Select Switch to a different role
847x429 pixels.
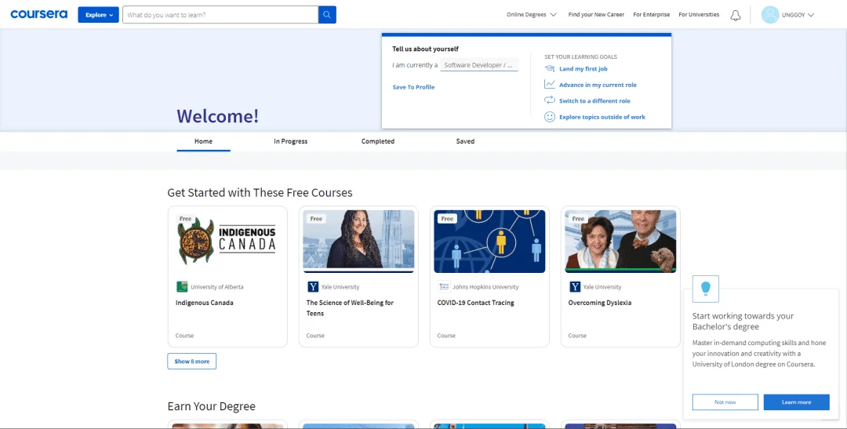click(594, 101)
